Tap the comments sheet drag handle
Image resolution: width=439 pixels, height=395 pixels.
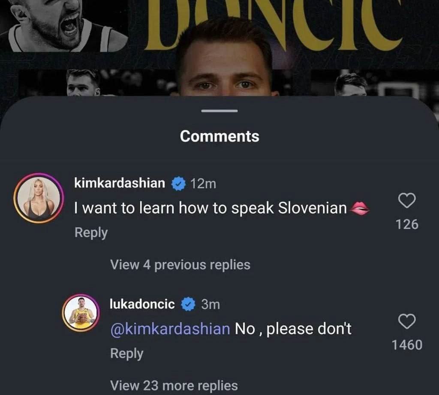tap(219, 111)
